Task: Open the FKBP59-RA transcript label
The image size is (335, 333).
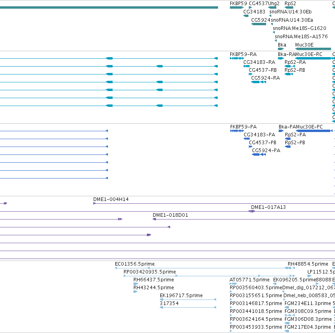Action: 243,54
